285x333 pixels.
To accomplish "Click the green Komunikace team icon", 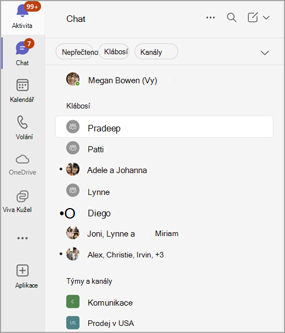I will (x=73, y=301).
